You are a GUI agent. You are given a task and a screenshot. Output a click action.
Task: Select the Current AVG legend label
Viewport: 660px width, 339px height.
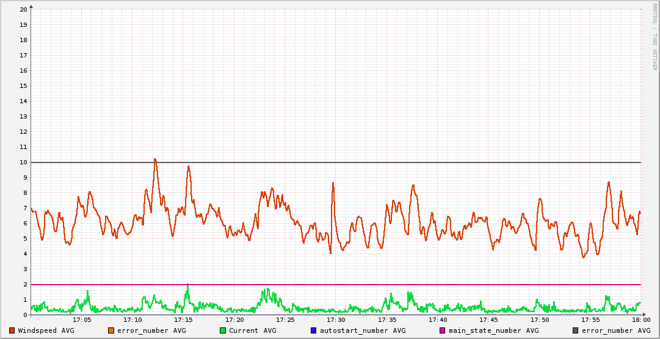pos(252,330)
